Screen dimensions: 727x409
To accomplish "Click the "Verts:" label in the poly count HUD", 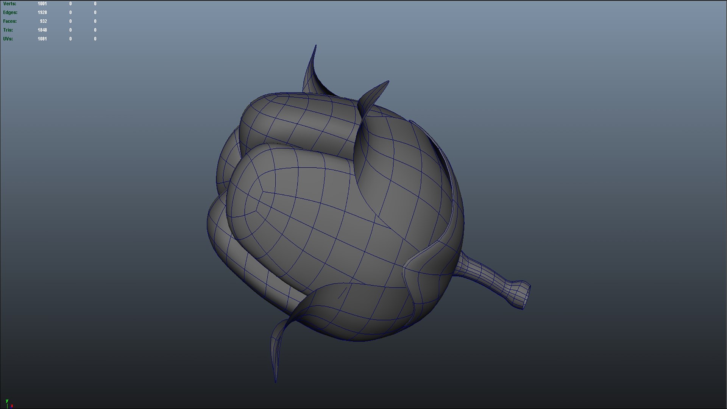I will (x=9, y=4).
